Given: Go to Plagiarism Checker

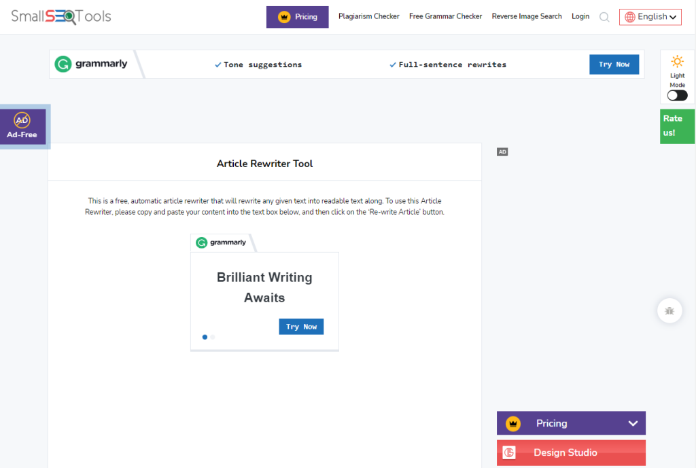Looking at the screenshot, I should click(369, 16).
